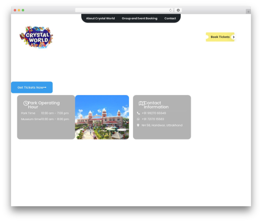Click the map icon beside Contact Information
The height and width of the screenshot is (222, 262).
click(141, 103)
